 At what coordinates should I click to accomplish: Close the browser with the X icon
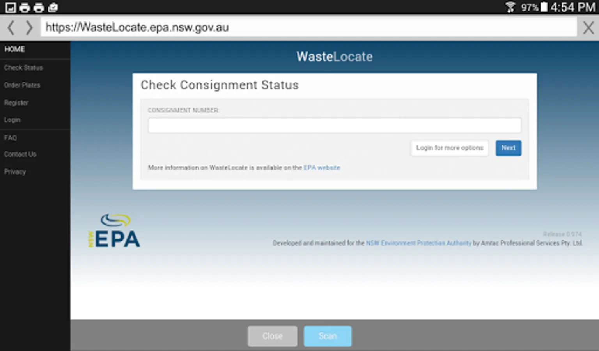pos(588,28)
